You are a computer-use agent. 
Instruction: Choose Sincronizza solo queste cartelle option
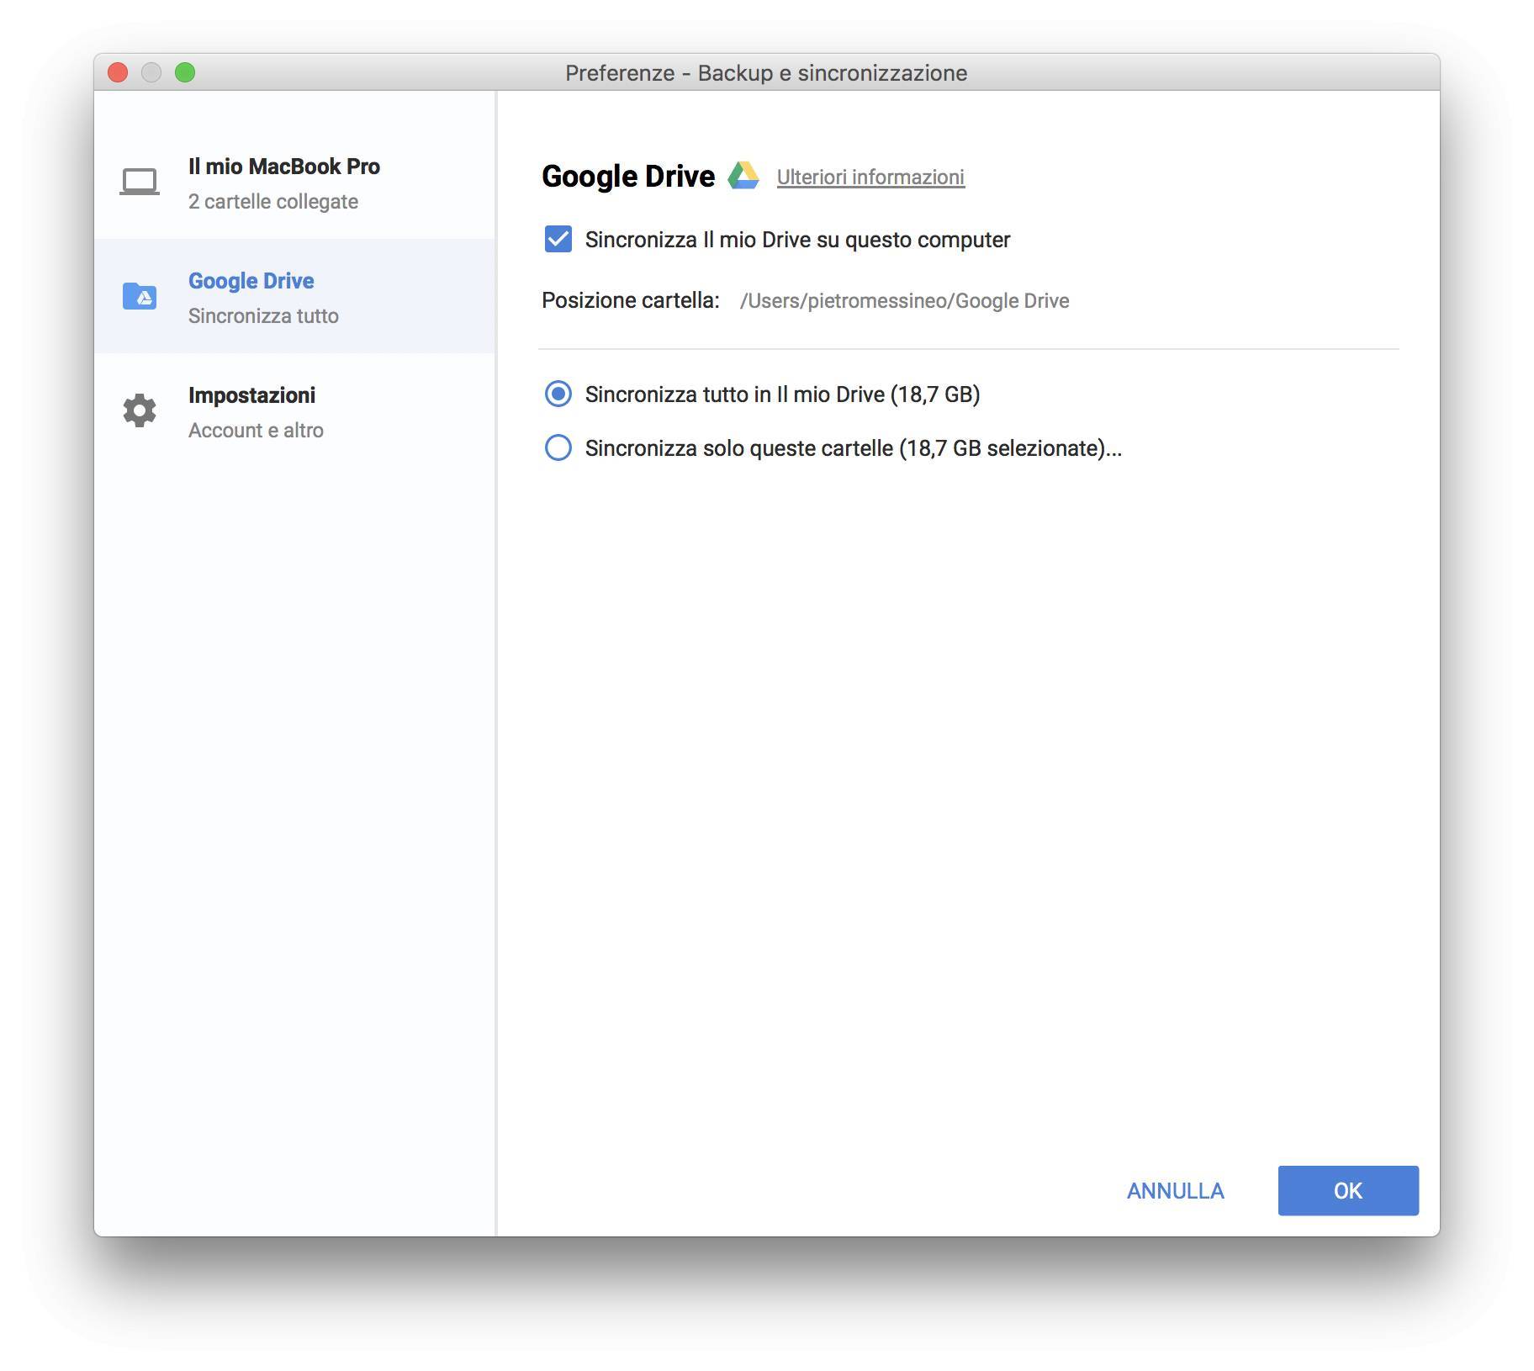558,447
